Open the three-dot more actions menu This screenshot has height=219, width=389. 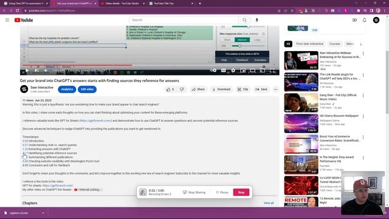point(275,89)
